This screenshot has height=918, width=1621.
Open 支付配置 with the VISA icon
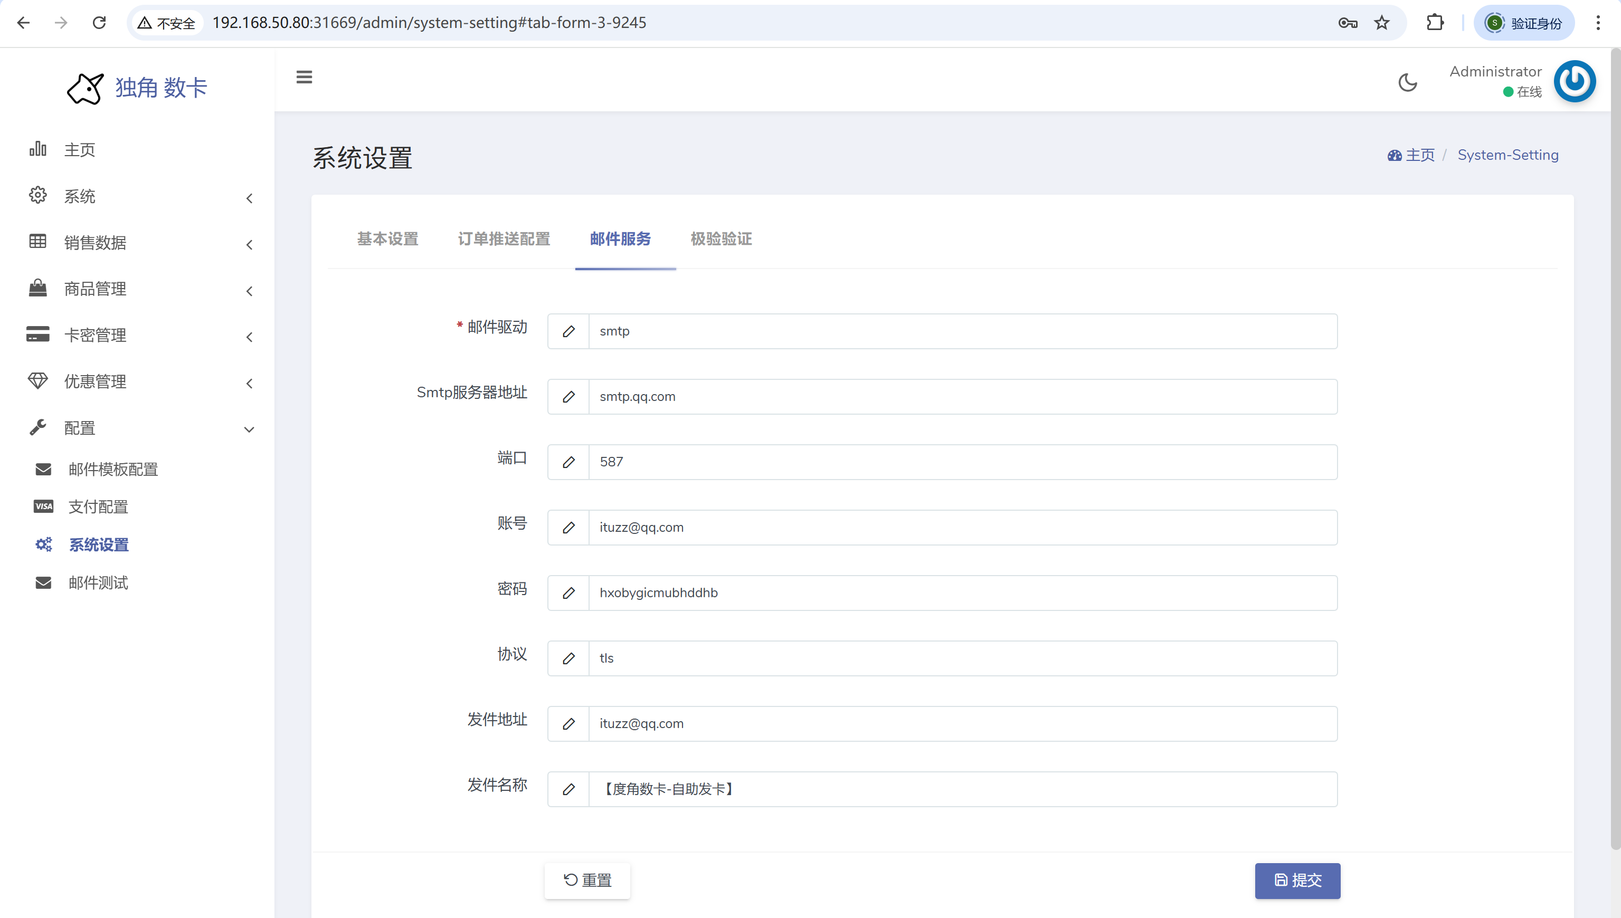click(x=98, y=506)
